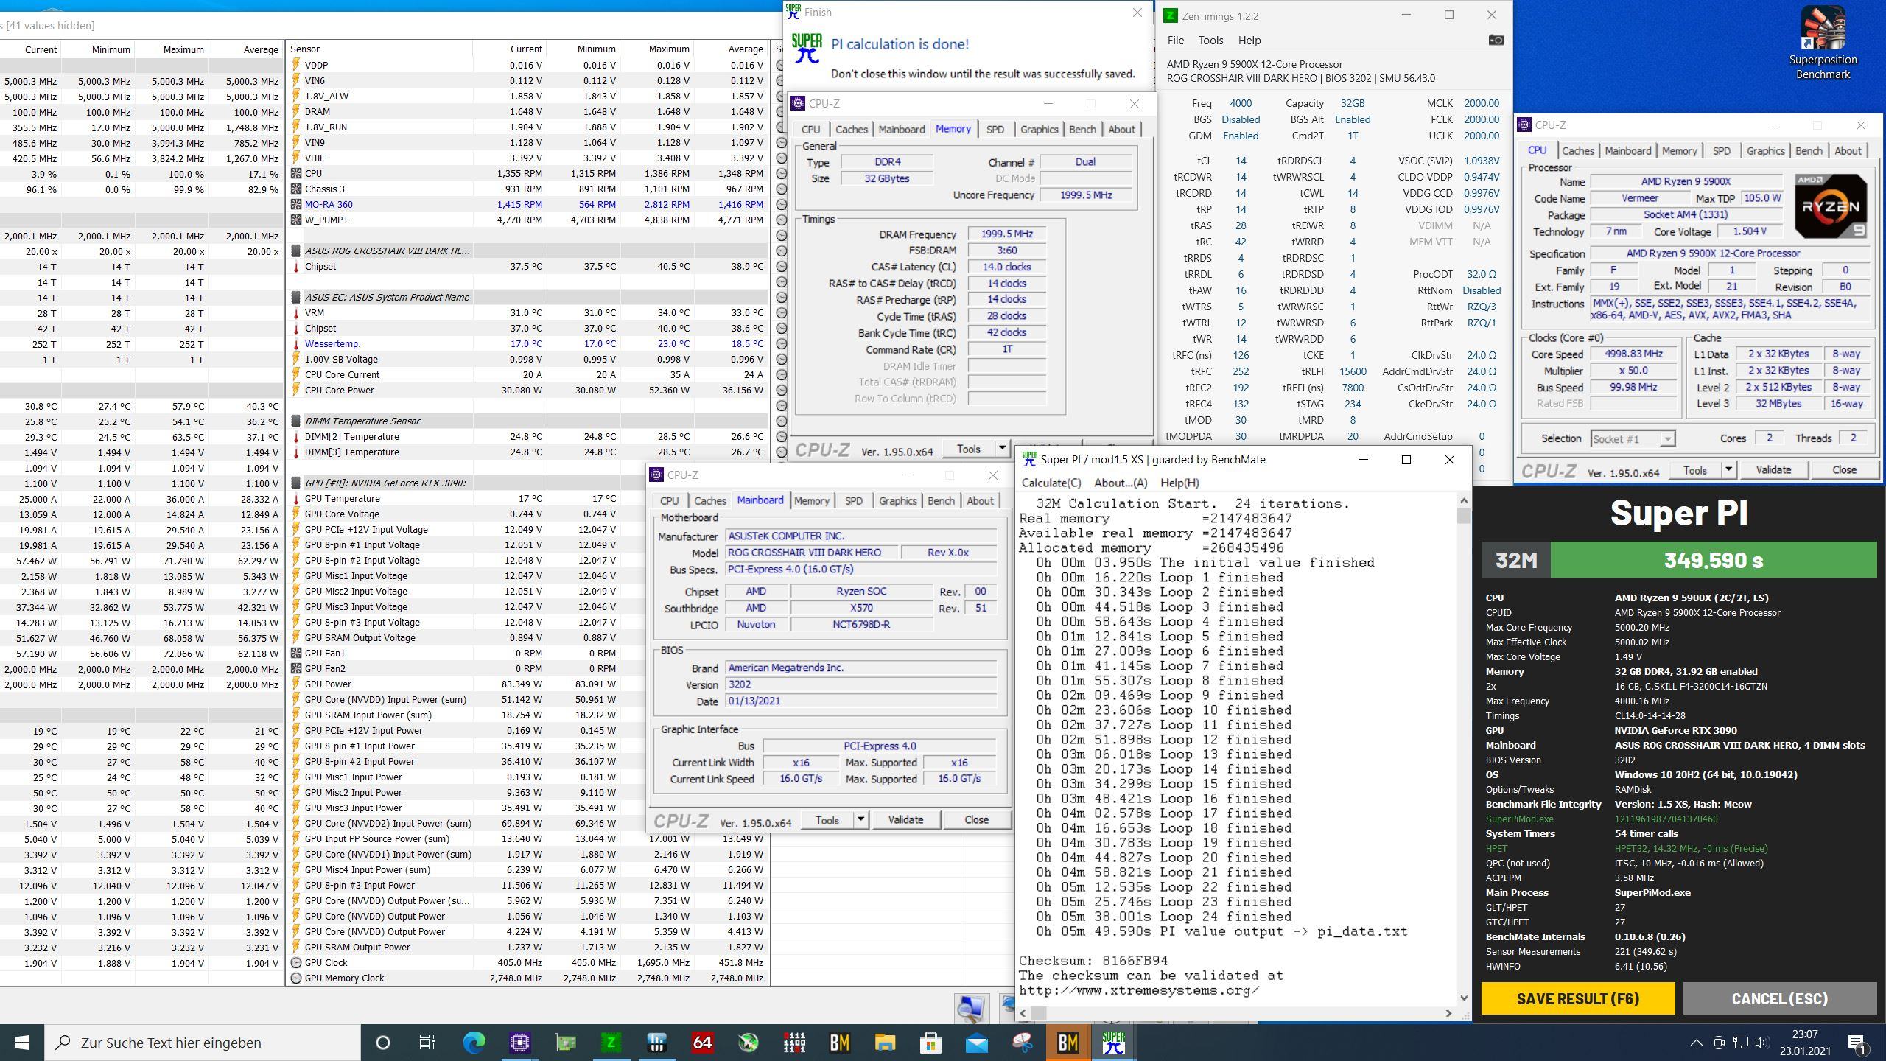Click the taskbar icon right of AIDA64

pyautogui.click(x=749, y=1043)
